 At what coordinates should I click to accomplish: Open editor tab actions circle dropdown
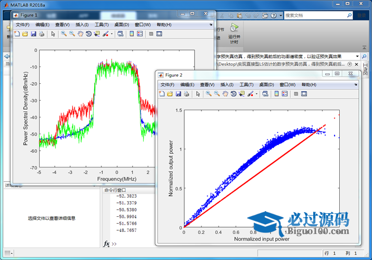[350, 64]
